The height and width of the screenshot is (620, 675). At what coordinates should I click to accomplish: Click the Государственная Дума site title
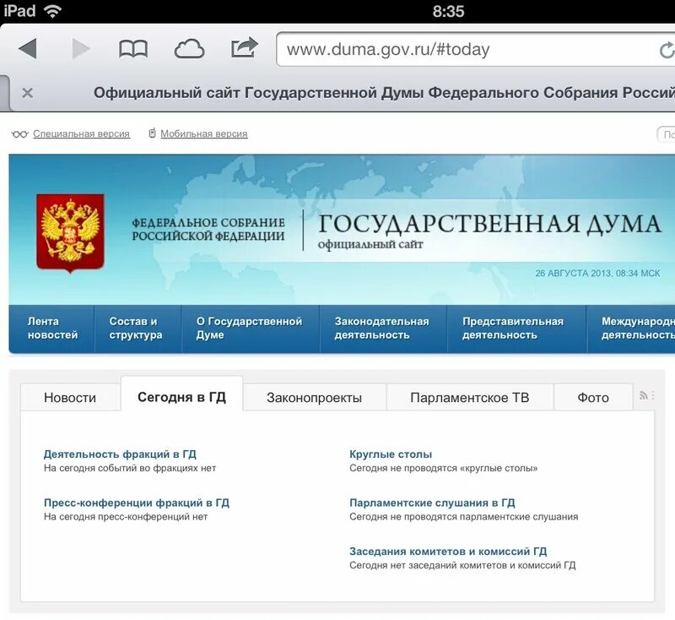point(489,224)
